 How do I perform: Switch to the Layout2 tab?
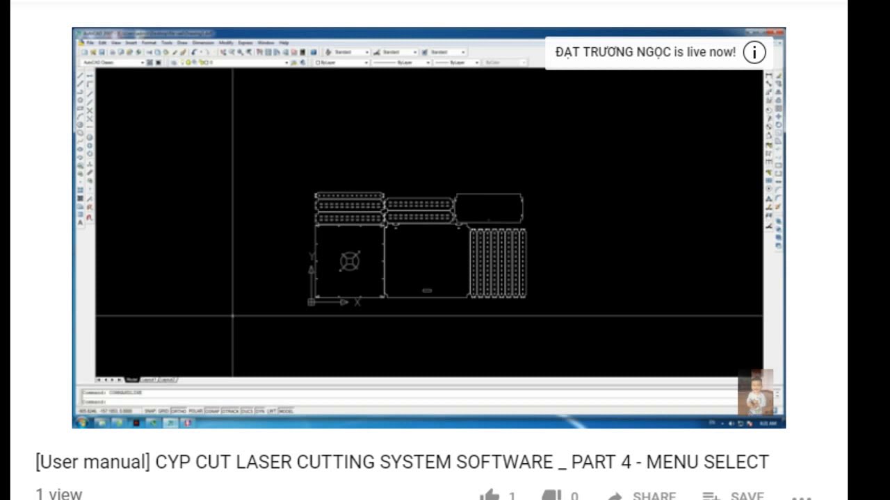[168, 380]
